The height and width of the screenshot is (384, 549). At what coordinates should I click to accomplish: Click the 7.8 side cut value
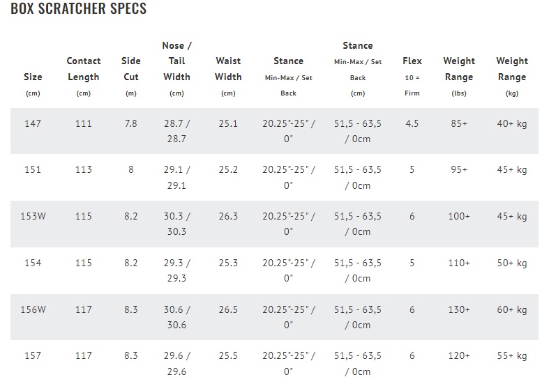click(x=131, y=123)
